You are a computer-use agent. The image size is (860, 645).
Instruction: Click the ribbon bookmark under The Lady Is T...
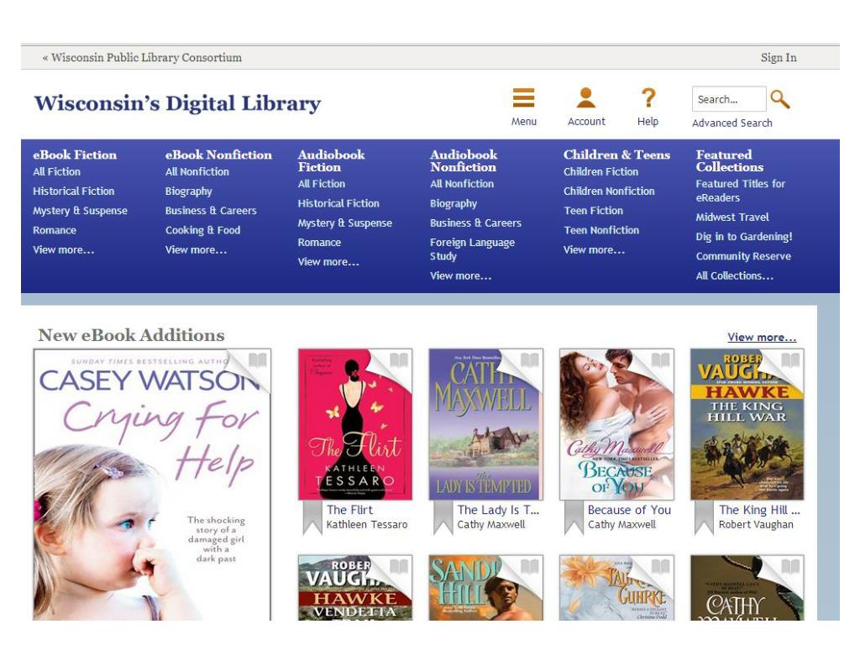[x=443, y=517]
